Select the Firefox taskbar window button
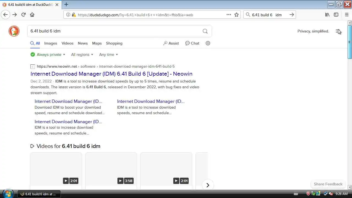The image size is (352, 198). coord(39,194)
